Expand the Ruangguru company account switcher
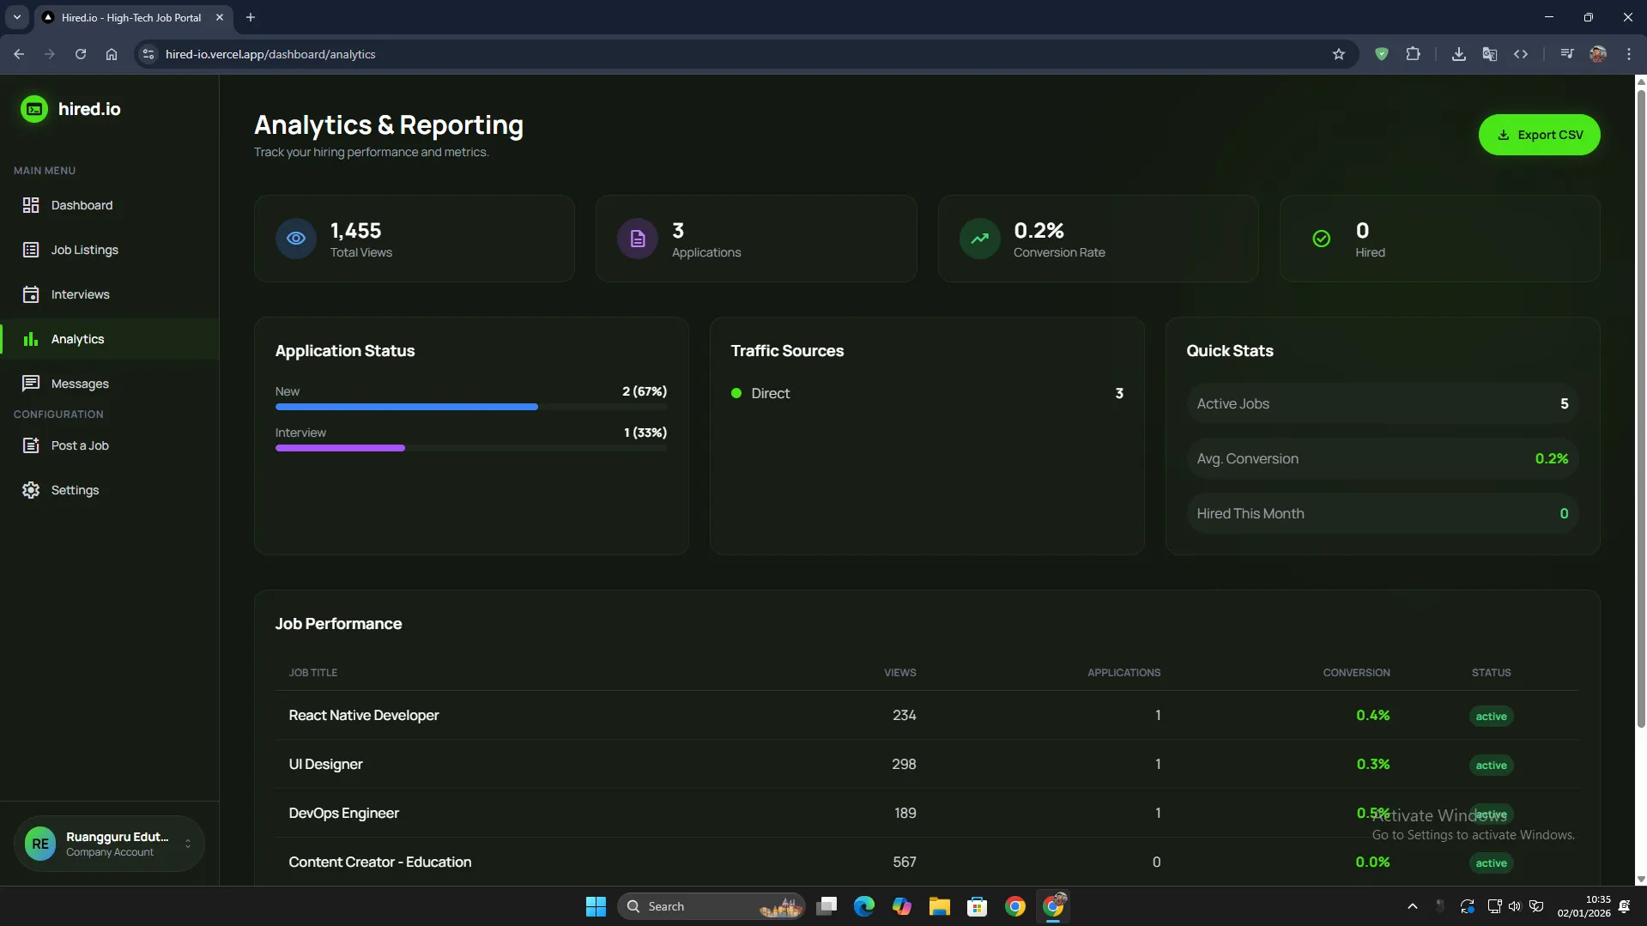This screenshot has height=926, width=1647. point(188,844)
